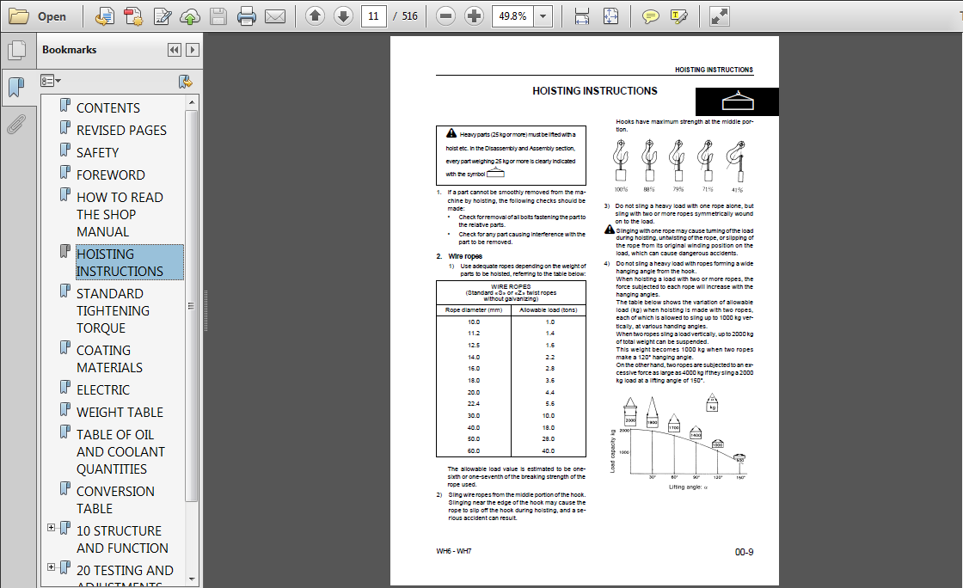Image resolution: width=963 pixels, height=588 pixels.
Task: Open a file with the Open button
Action: pyautogui.click(x=37, y=16)
